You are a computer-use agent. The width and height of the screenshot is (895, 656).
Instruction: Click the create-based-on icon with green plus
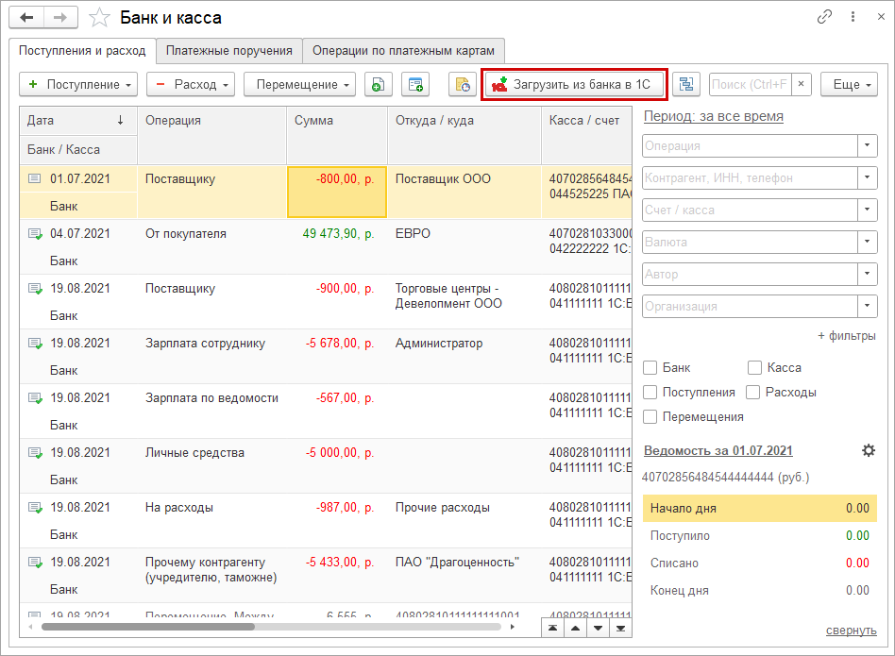[x=415, y=85]
